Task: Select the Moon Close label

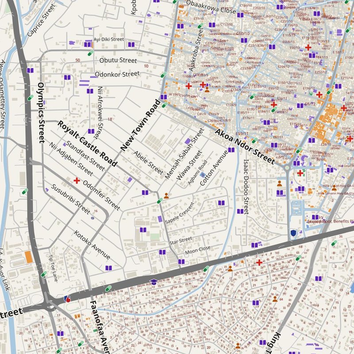Action: tap(198, 250)
